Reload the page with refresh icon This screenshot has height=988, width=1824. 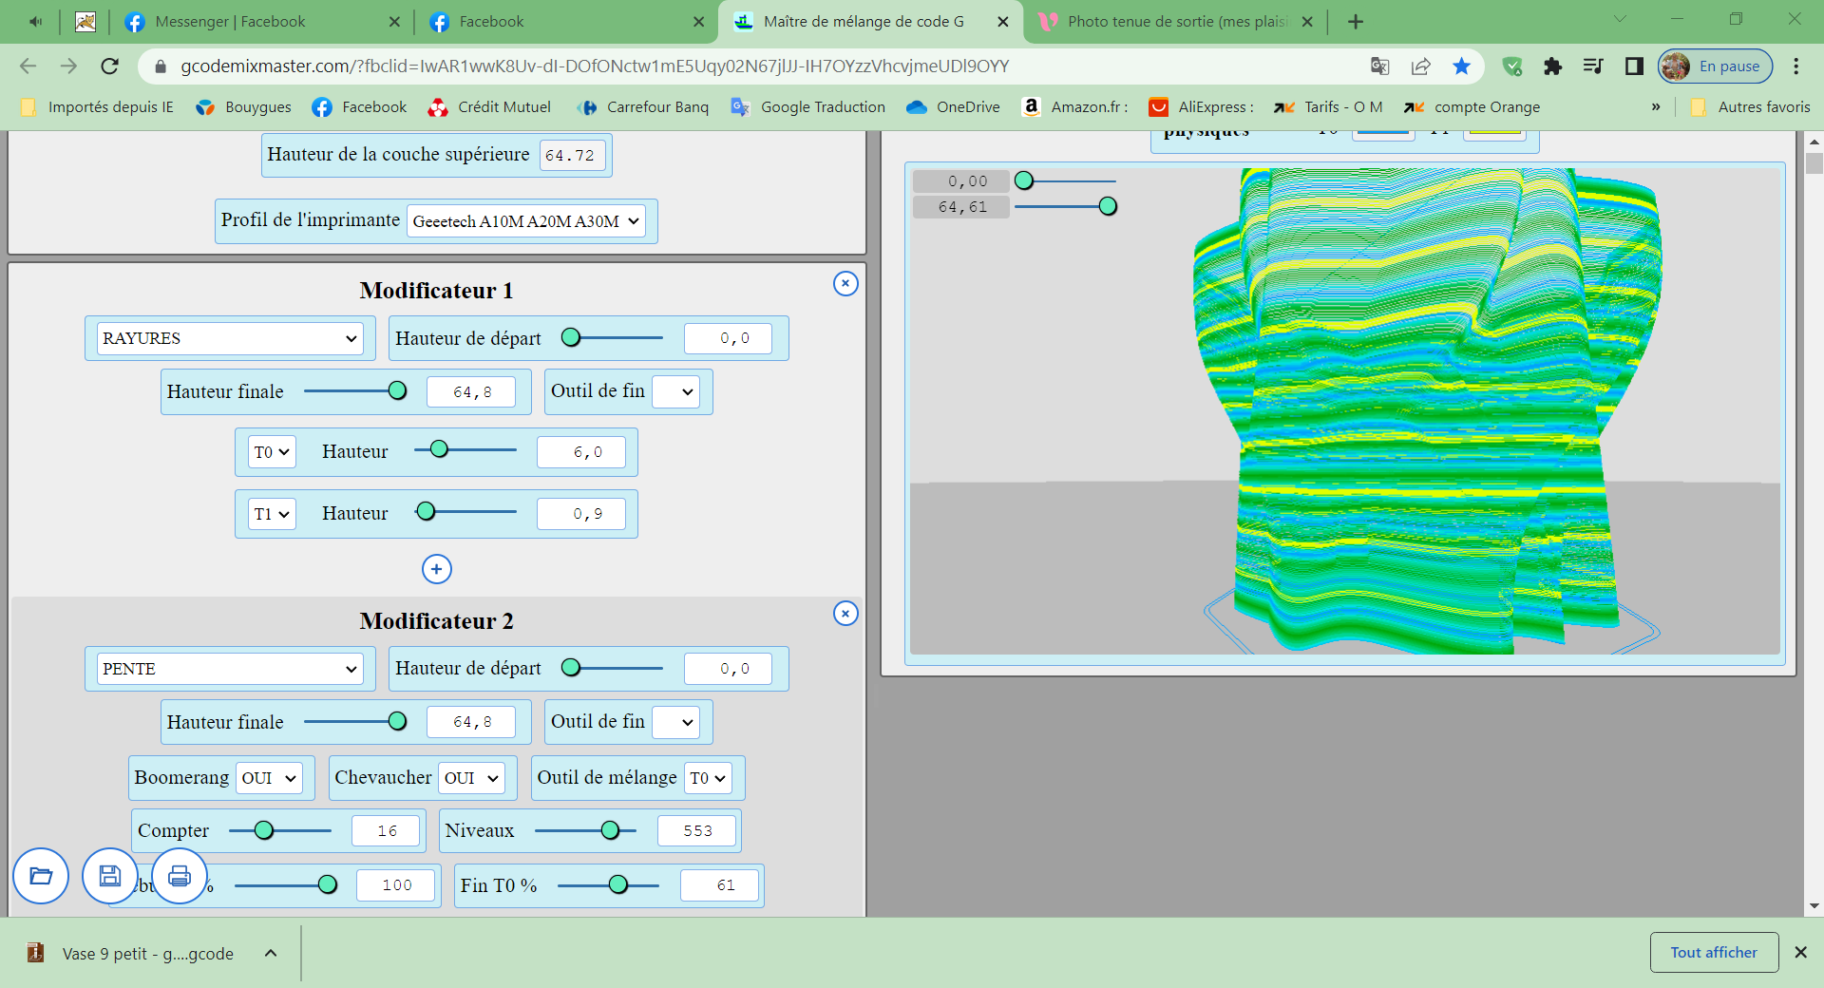click(x=110, y=66)
